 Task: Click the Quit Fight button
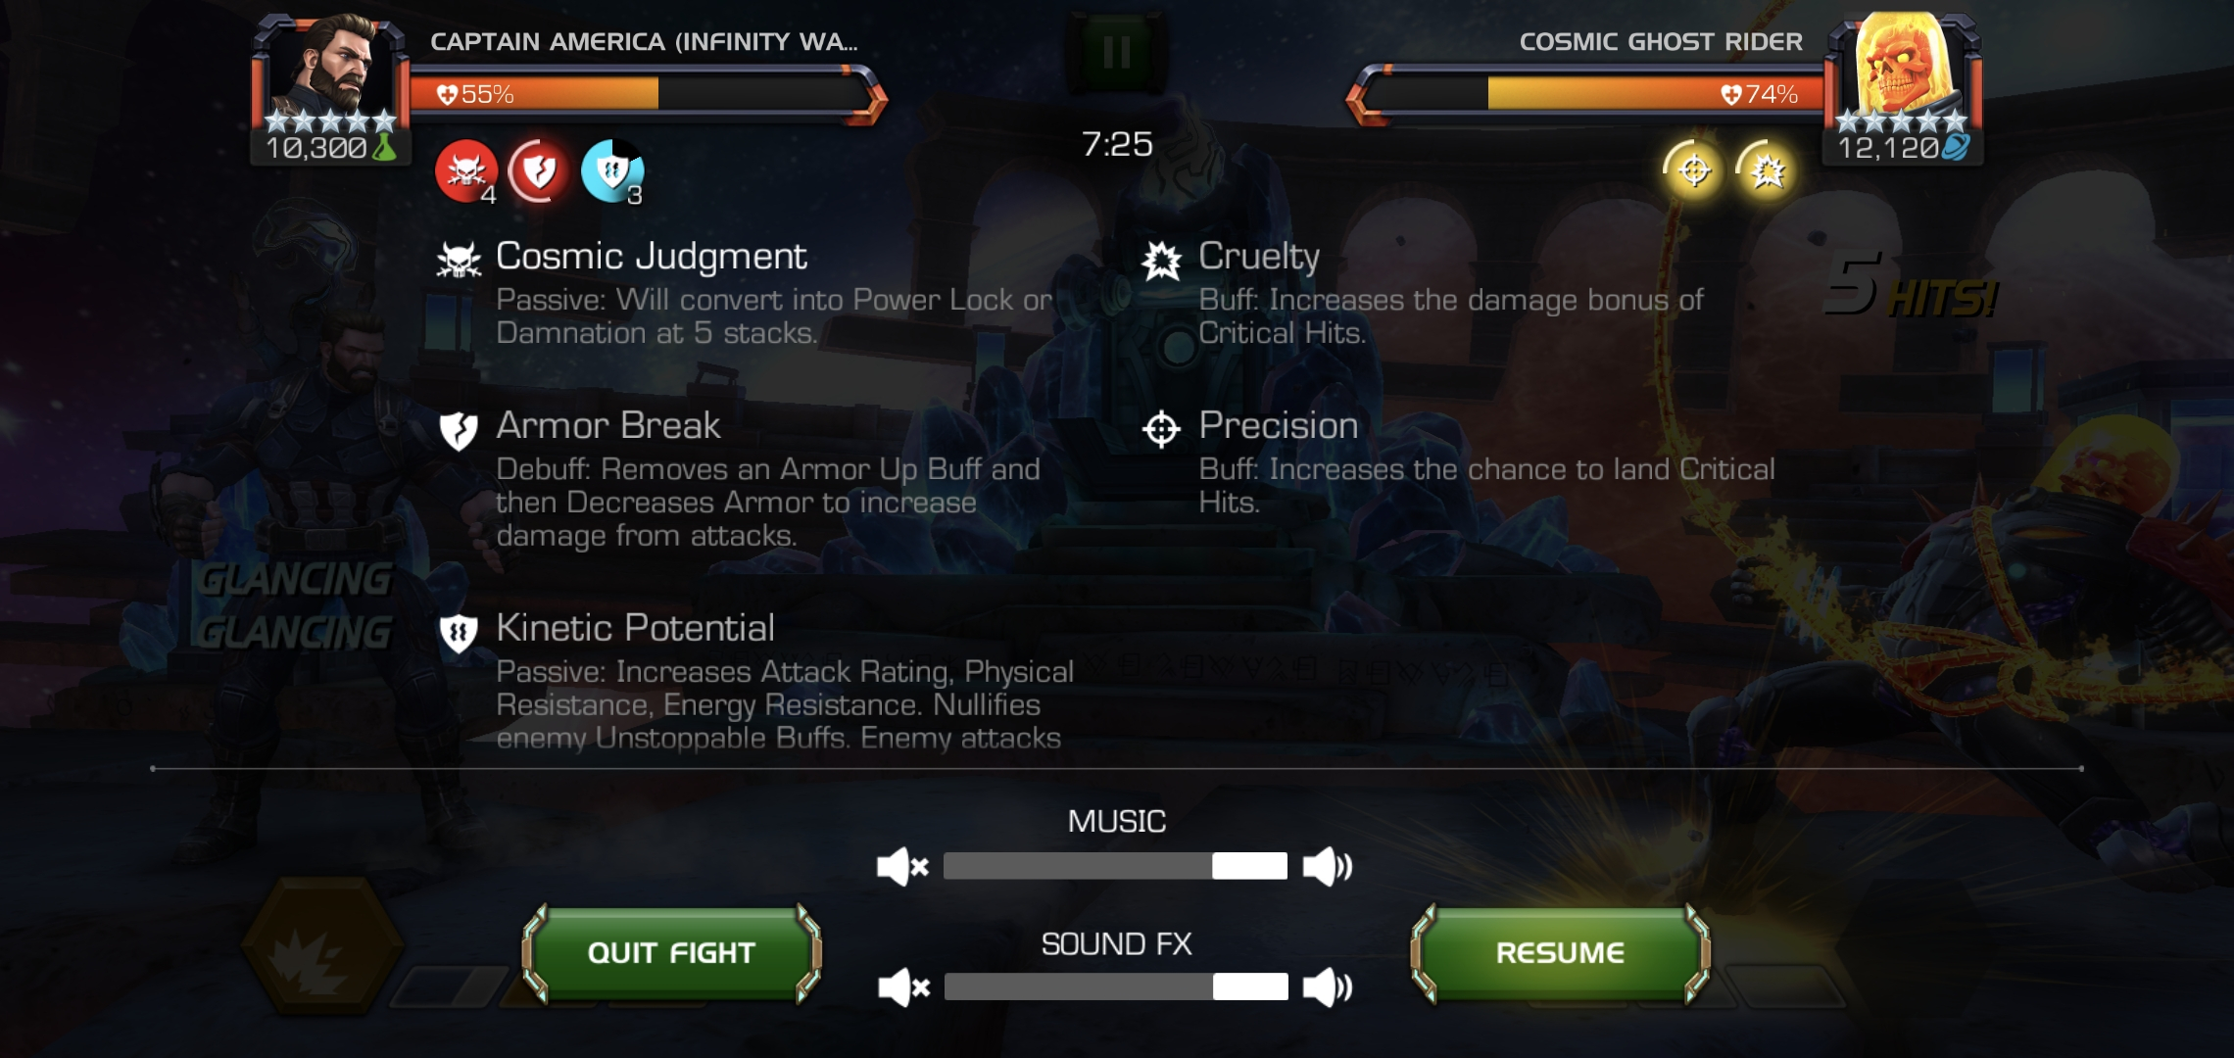click(671, 953)
